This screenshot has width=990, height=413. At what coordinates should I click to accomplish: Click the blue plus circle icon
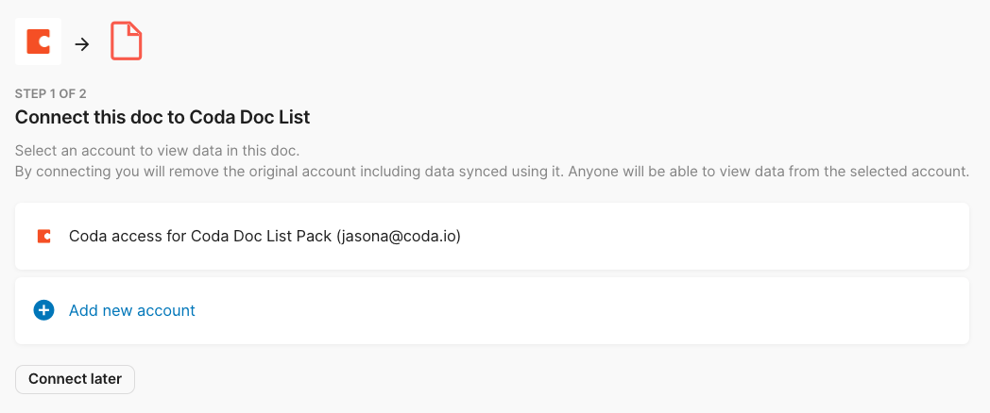(43, 310)
